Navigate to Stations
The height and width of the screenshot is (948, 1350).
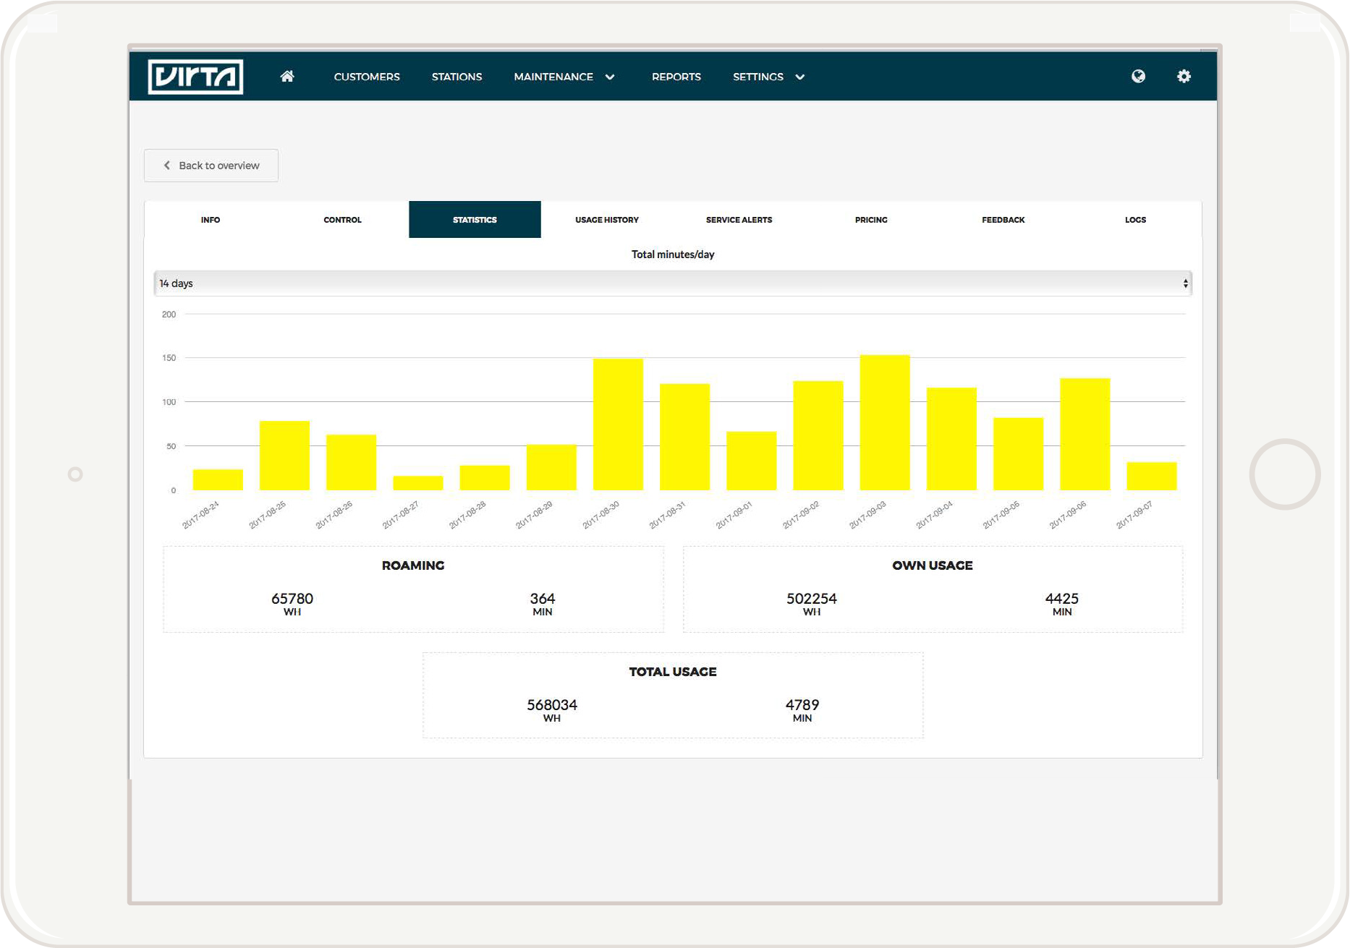[457, 77]
